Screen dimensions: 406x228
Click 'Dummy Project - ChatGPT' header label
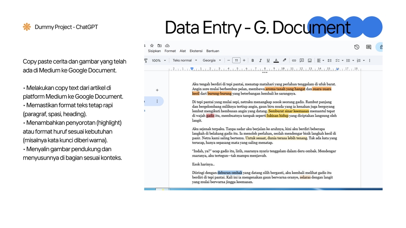click(66, 27)
